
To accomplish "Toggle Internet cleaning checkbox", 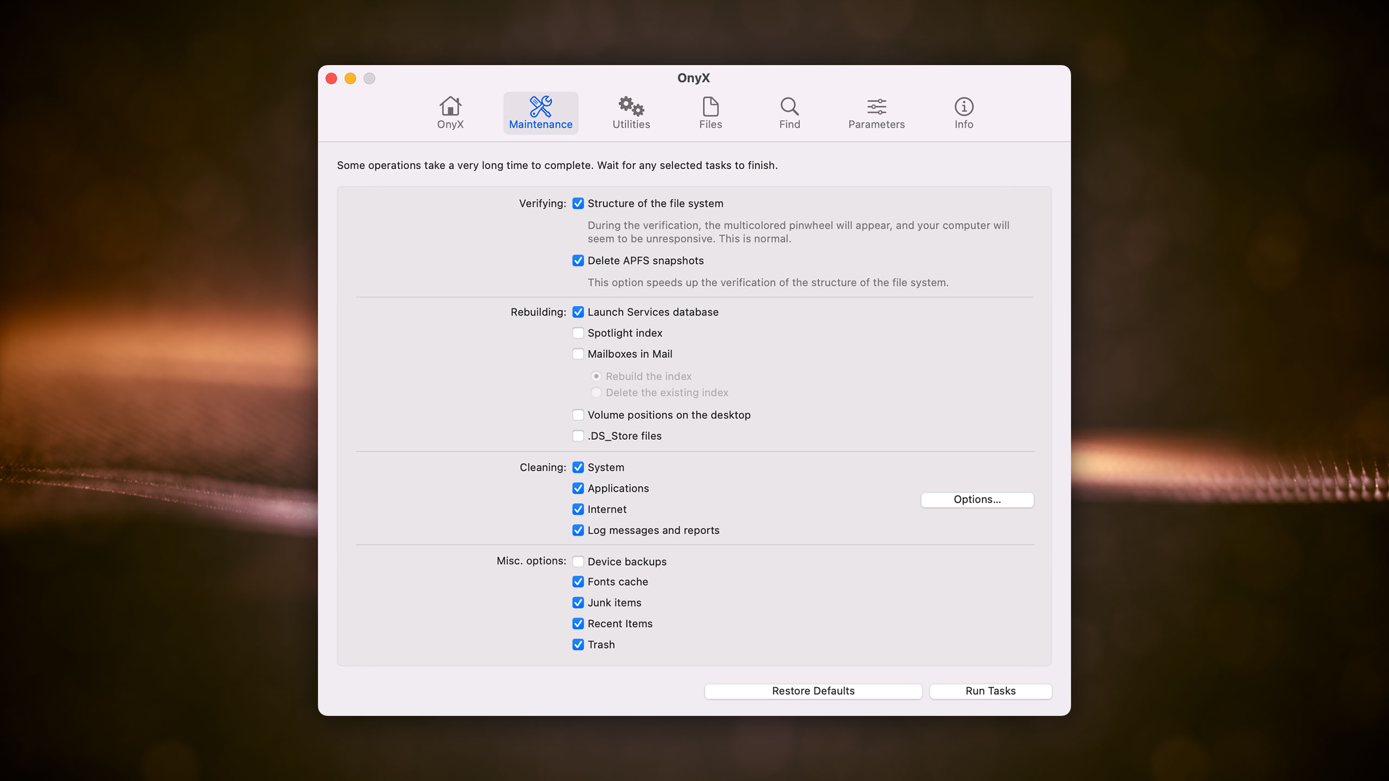I will click(578, 509).
